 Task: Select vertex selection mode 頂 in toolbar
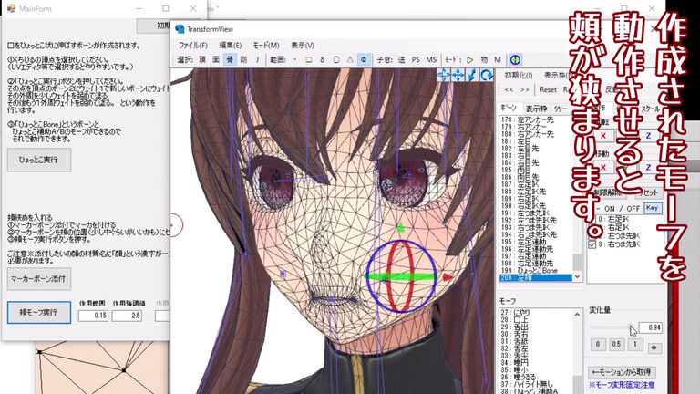(202, 59)
